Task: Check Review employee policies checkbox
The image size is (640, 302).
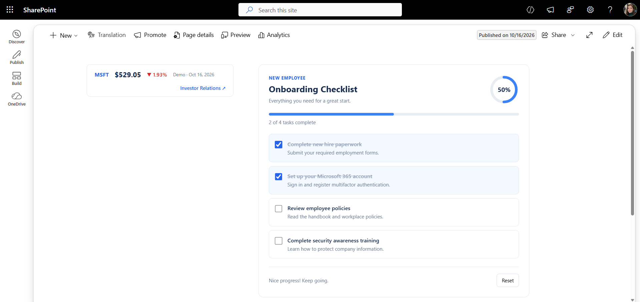Action: click(278, 208)
